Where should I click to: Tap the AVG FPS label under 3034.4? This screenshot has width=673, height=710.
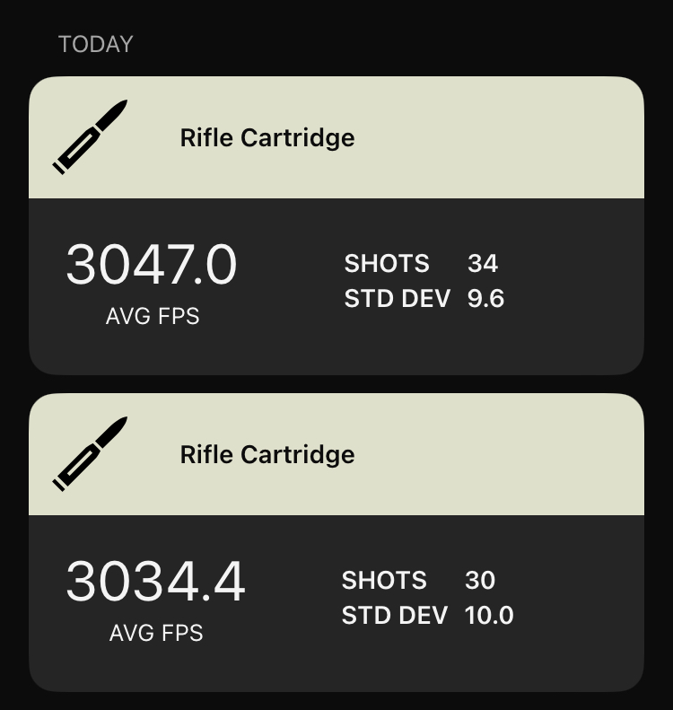tap(156, 633)
